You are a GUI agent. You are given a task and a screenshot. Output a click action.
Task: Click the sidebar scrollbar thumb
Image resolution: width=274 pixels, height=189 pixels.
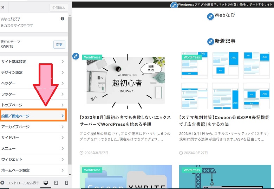(70, 91)
